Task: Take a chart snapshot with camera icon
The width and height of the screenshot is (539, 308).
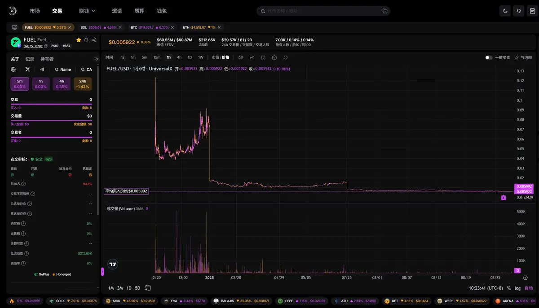Action: coord(274,57)
